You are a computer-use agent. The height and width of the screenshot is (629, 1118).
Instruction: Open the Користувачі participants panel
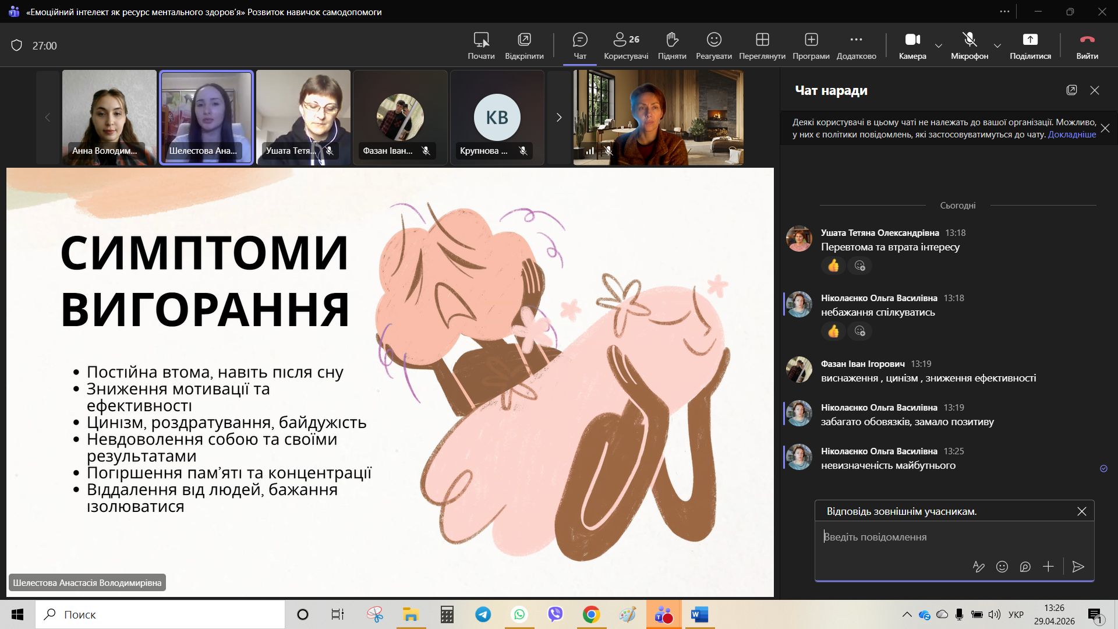tap(625, 45)
